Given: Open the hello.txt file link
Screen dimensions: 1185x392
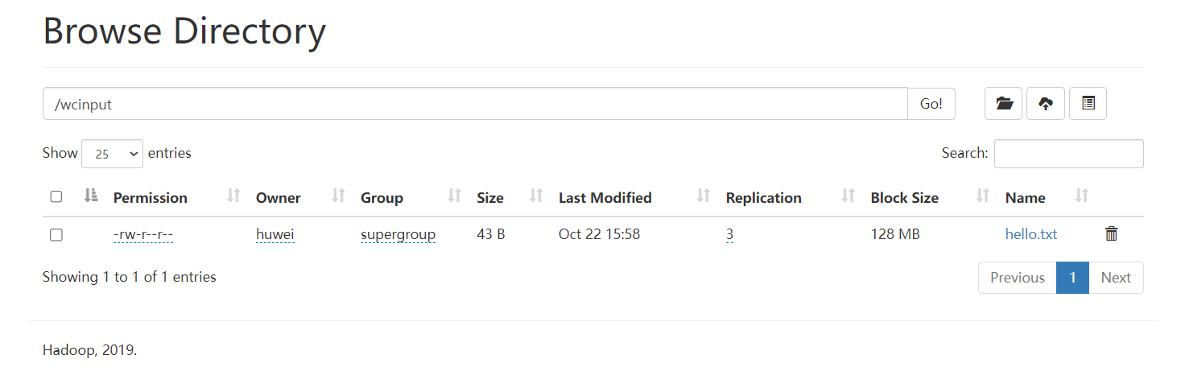Looking at the screenshot, I should pos(1030,234).
